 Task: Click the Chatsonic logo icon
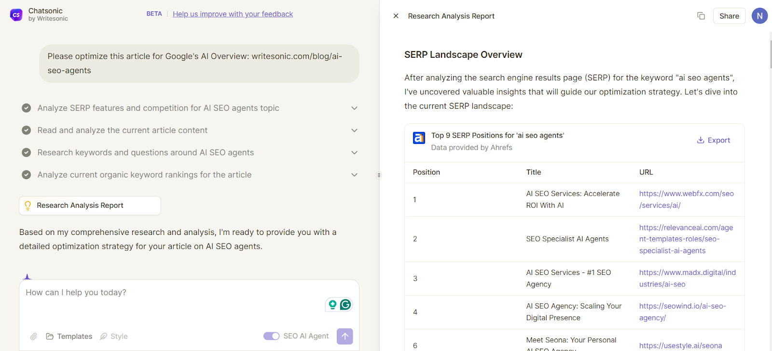coord(16,15)
